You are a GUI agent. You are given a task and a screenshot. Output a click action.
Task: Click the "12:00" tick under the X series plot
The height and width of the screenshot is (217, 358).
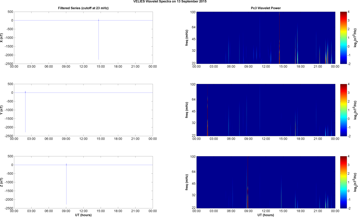point(83,67)
